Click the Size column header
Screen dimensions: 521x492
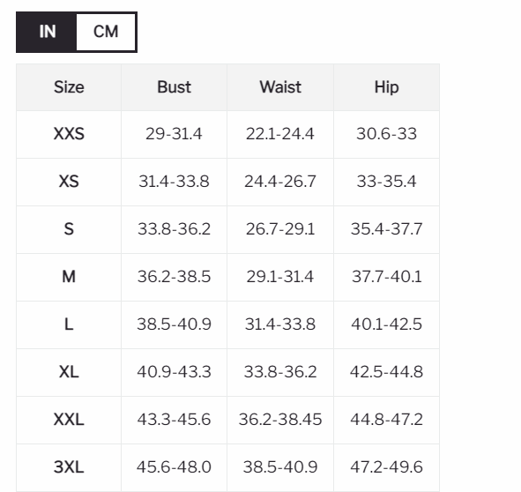click(69, 87)
